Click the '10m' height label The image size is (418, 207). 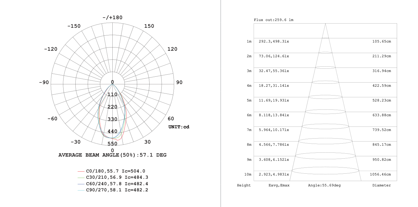[x=248, y=175]
